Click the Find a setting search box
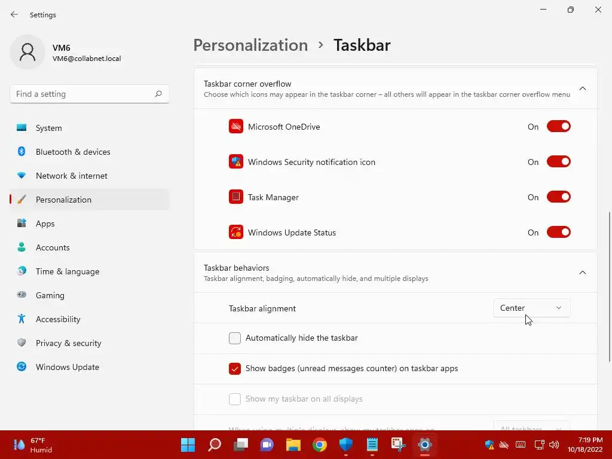Viewport: 612px width, 459px height. [90, 94]
